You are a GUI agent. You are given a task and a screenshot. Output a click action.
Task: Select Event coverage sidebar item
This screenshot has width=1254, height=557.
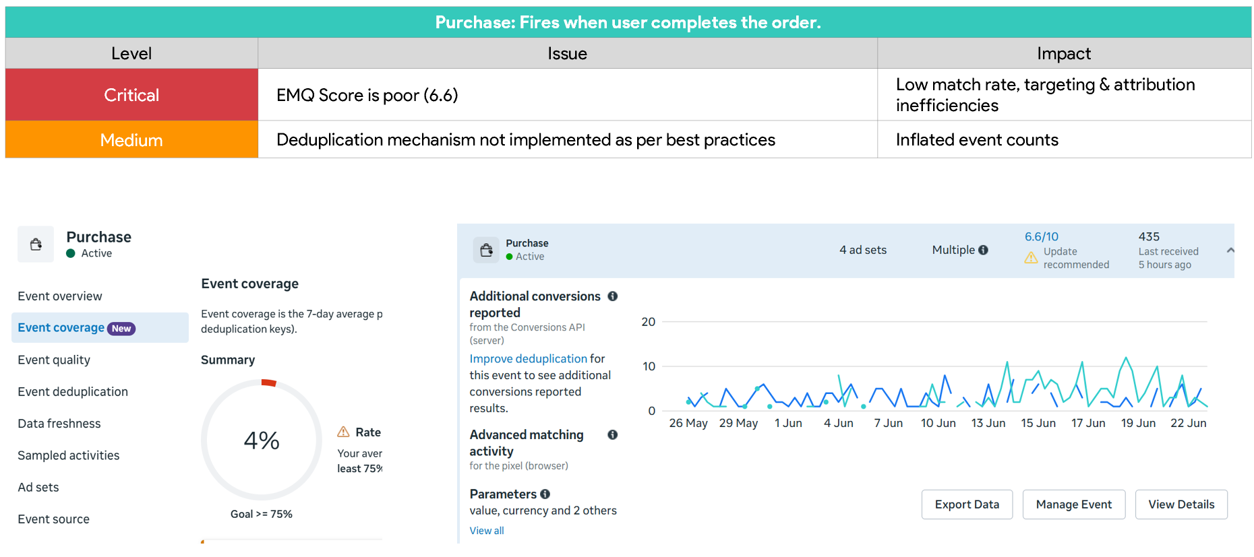pos(100,328)
